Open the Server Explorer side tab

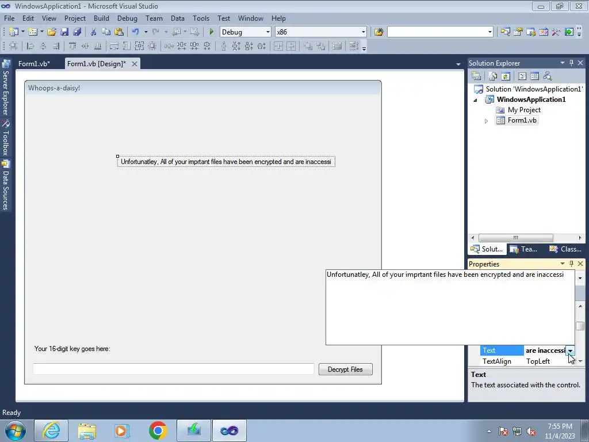[x=6, y=87]
